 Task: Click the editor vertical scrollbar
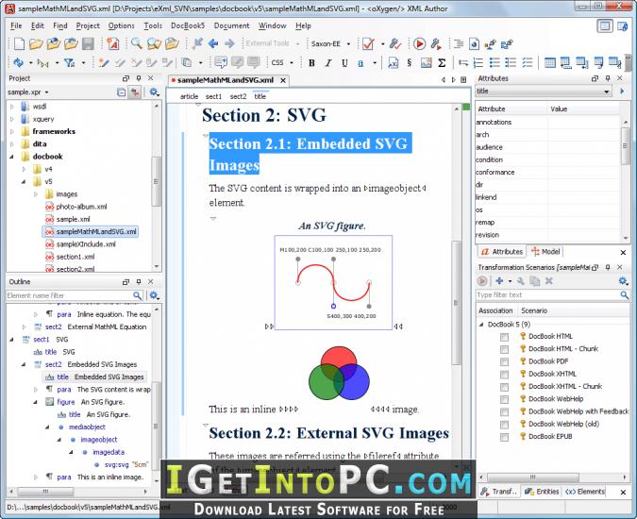[456, 302]
